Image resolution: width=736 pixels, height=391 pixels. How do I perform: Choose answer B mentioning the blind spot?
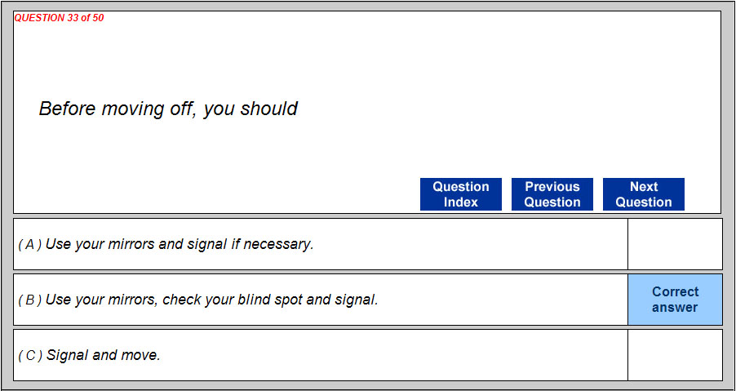(x=212, y=300)
